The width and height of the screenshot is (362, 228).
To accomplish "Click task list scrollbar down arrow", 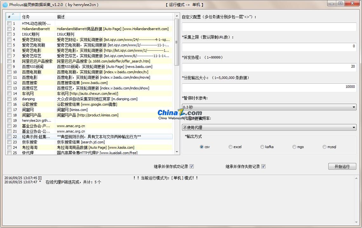I will [177, 152].
